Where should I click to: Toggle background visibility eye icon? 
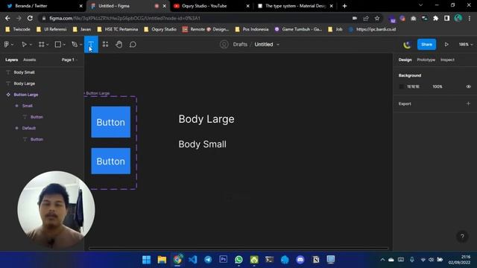point(469,86)
